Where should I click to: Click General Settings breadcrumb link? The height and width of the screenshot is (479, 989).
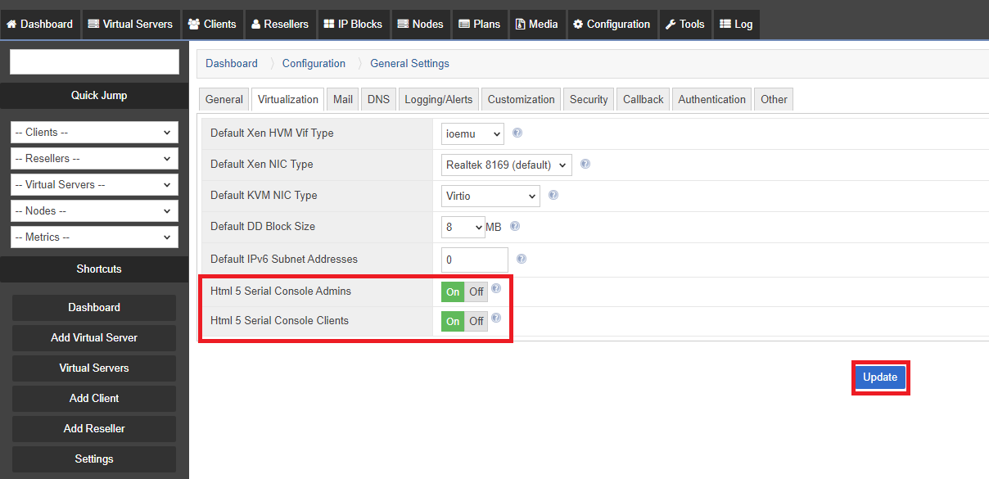tap(409, 63)
